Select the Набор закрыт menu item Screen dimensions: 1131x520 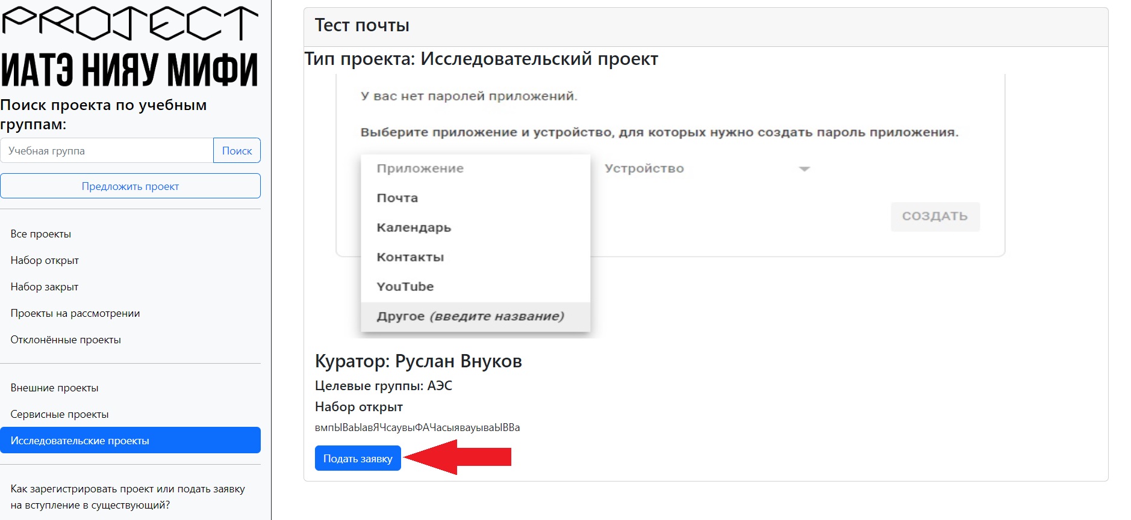tap(130, 287)
